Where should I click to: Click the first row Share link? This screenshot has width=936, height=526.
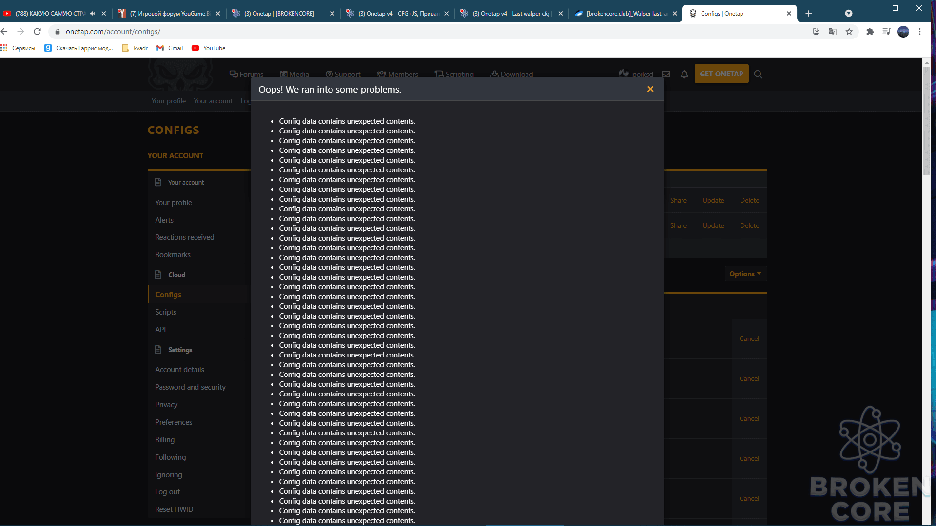[678, 200]
